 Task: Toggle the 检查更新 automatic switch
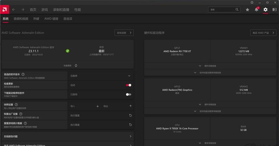pos(129,85)
